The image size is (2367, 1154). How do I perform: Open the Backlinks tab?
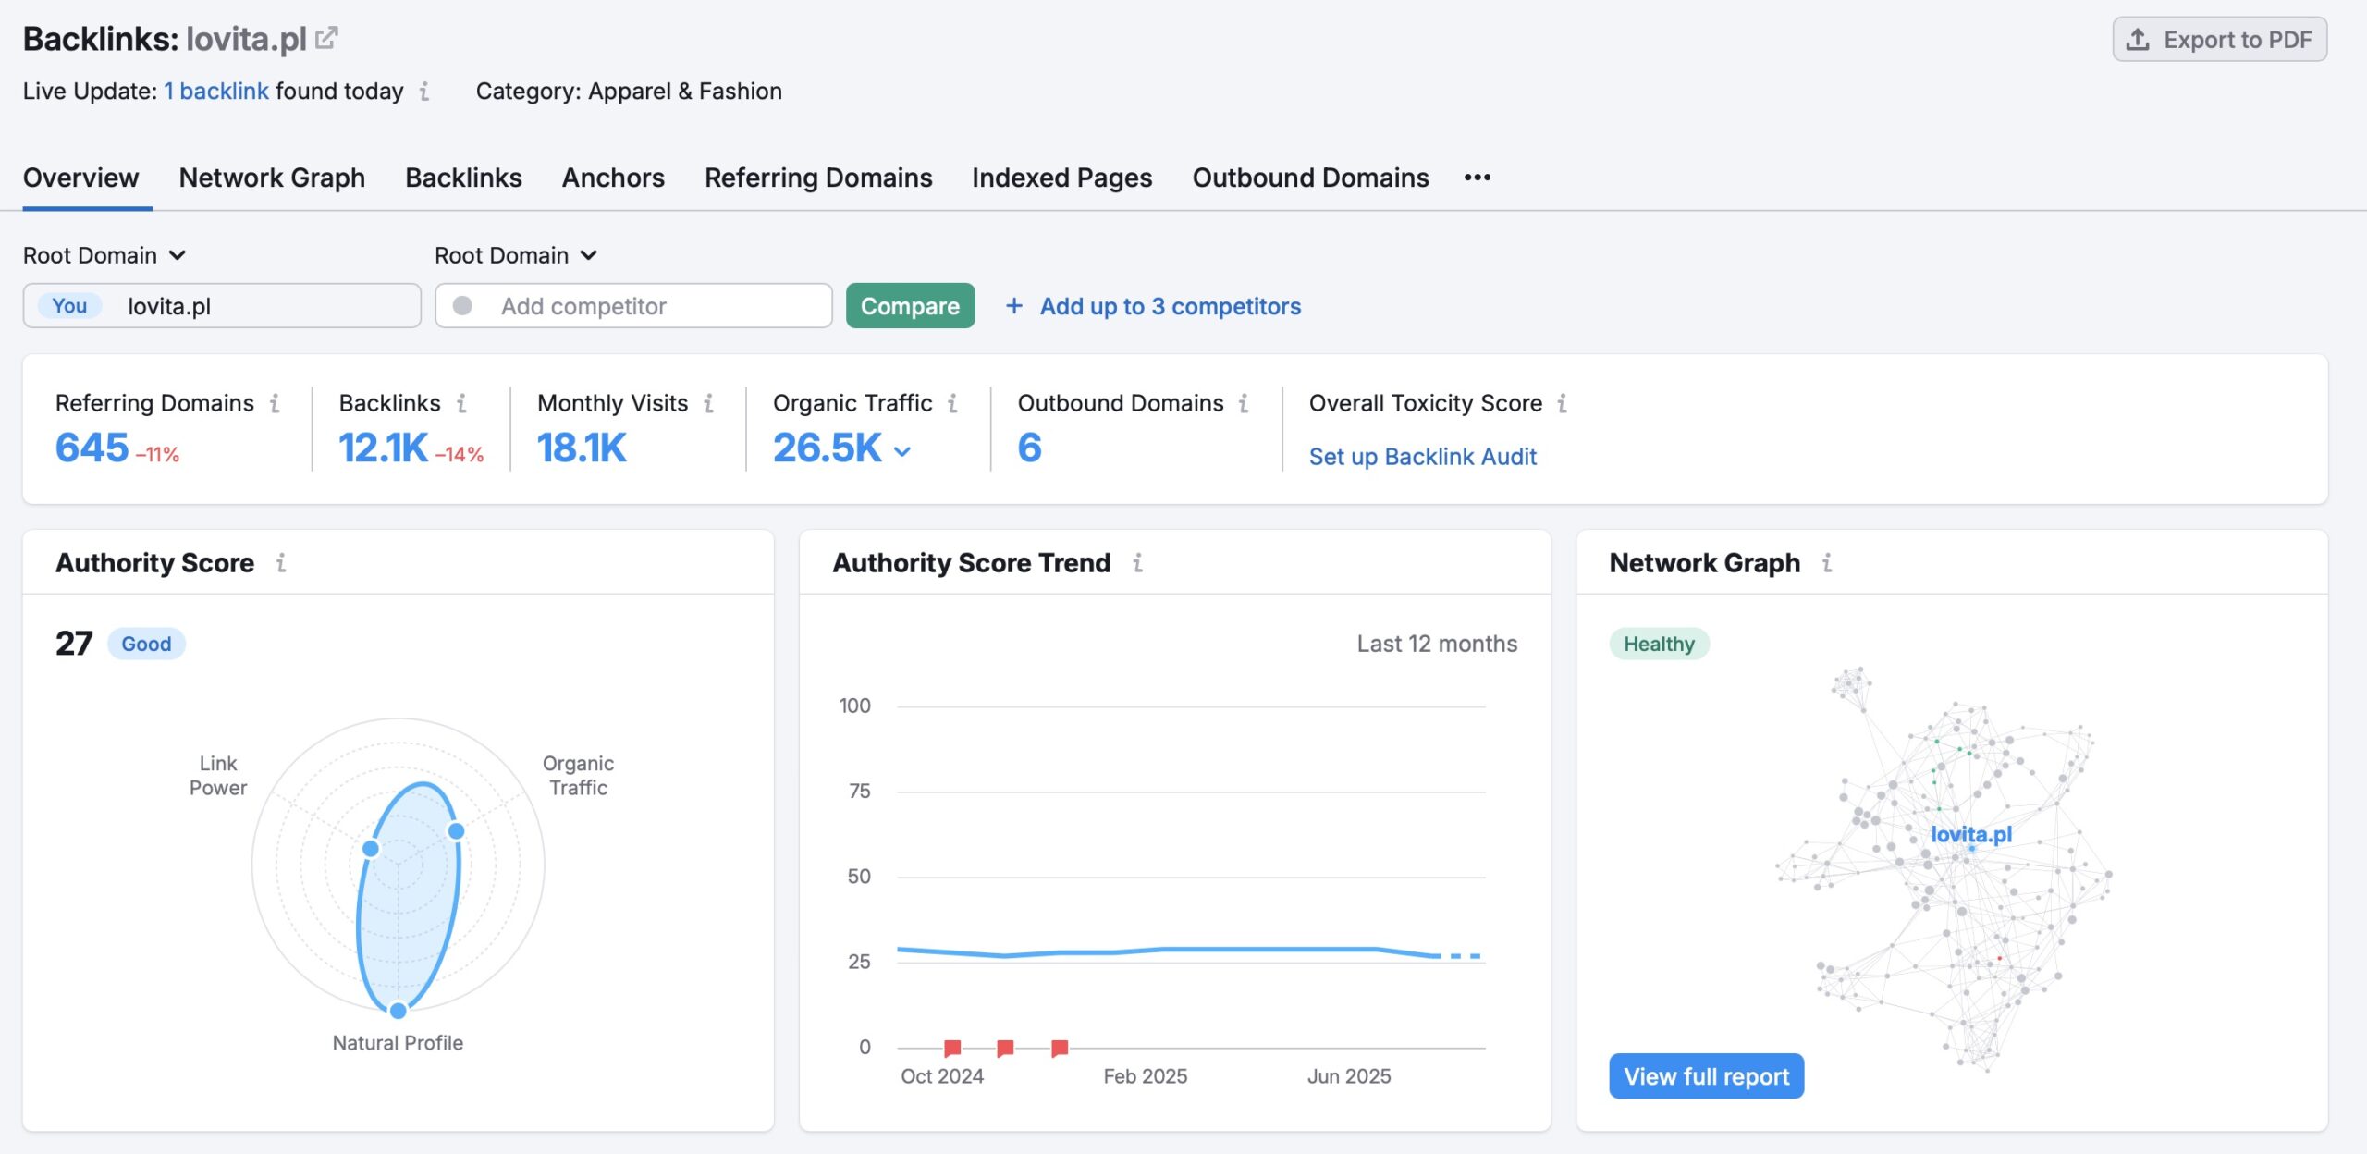pyautogui.click(x=463, y=178)
